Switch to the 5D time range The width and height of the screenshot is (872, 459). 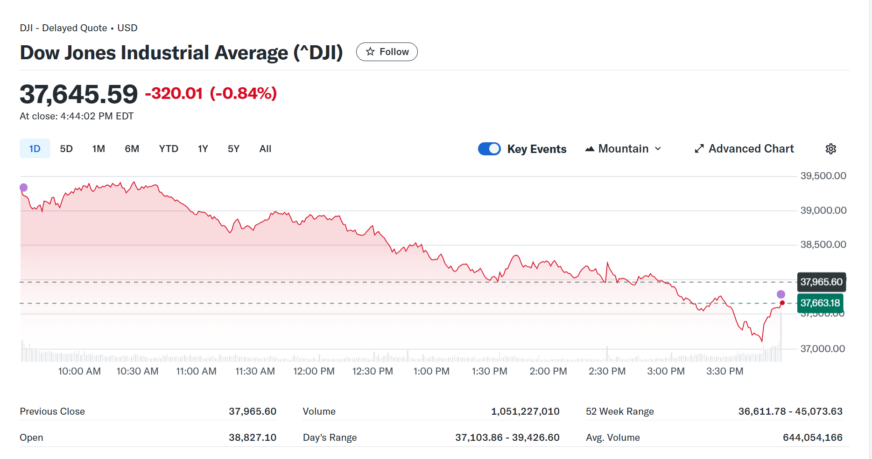coord(66,149)
